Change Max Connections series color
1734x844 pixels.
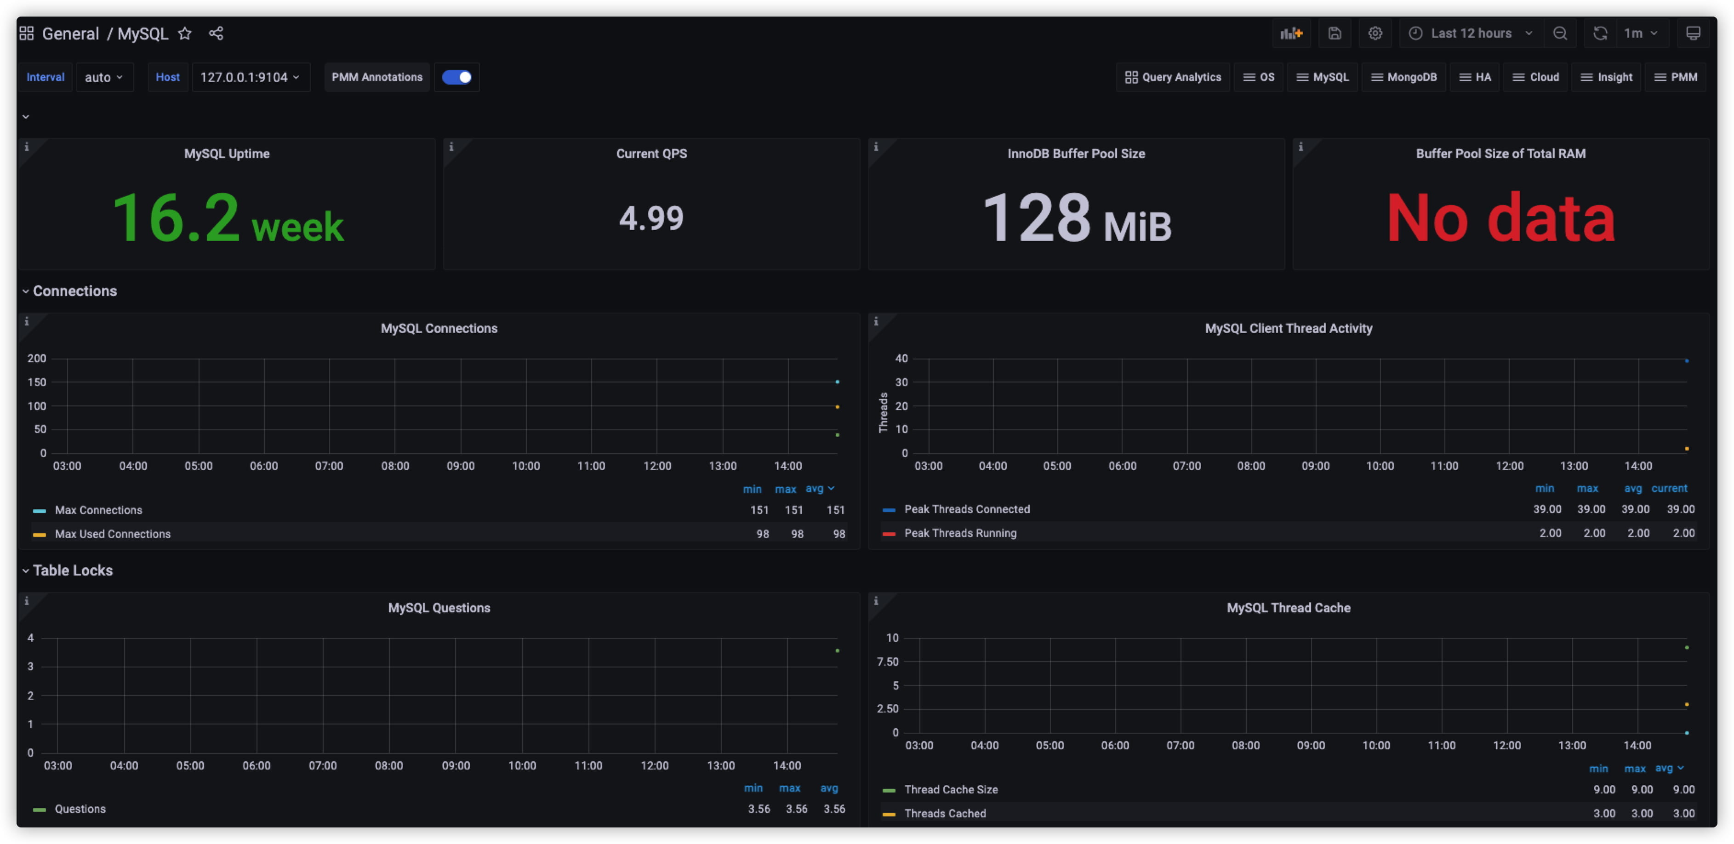[x=39, y=511]
